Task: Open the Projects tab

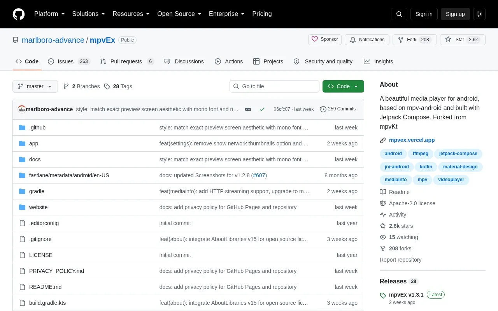Action: [x=268, y=61]
